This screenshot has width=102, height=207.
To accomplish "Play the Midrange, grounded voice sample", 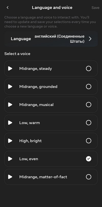I will click(x=10, y=87).
